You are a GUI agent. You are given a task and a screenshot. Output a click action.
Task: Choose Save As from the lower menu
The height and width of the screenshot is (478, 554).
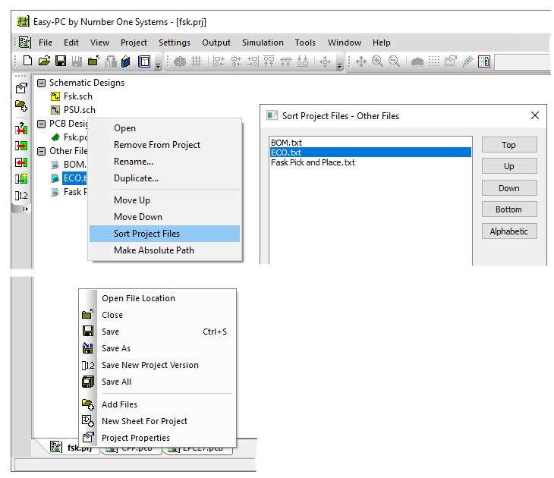(x=158, y=348)
